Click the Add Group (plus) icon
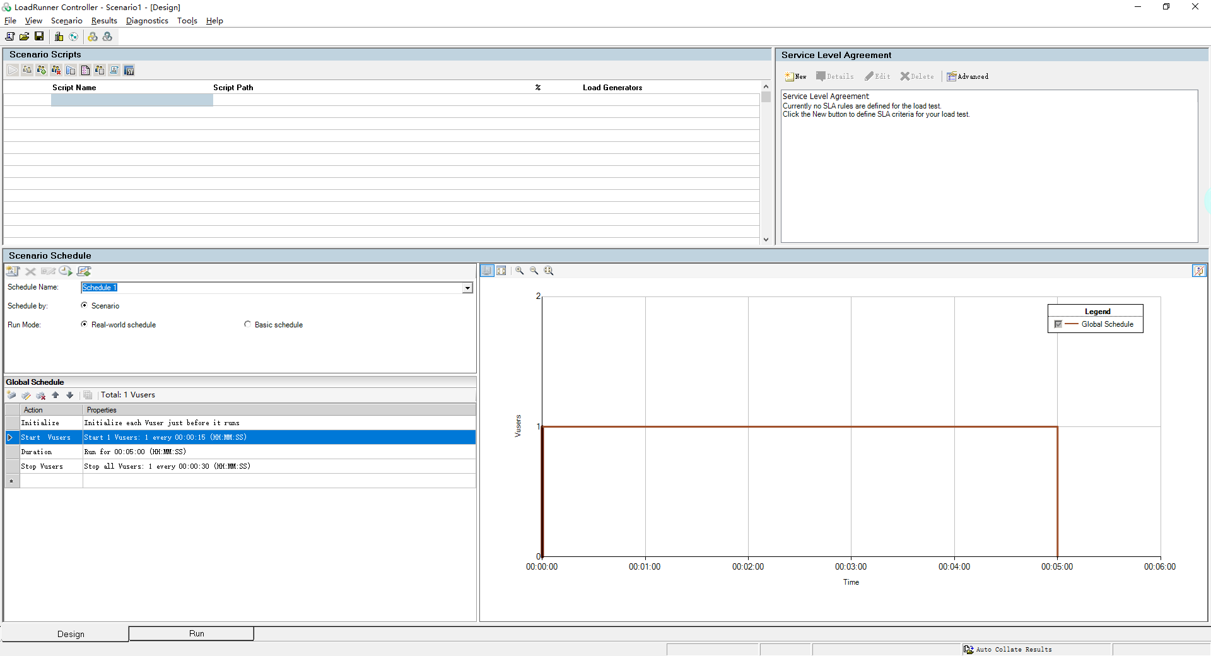 [42, 70]
